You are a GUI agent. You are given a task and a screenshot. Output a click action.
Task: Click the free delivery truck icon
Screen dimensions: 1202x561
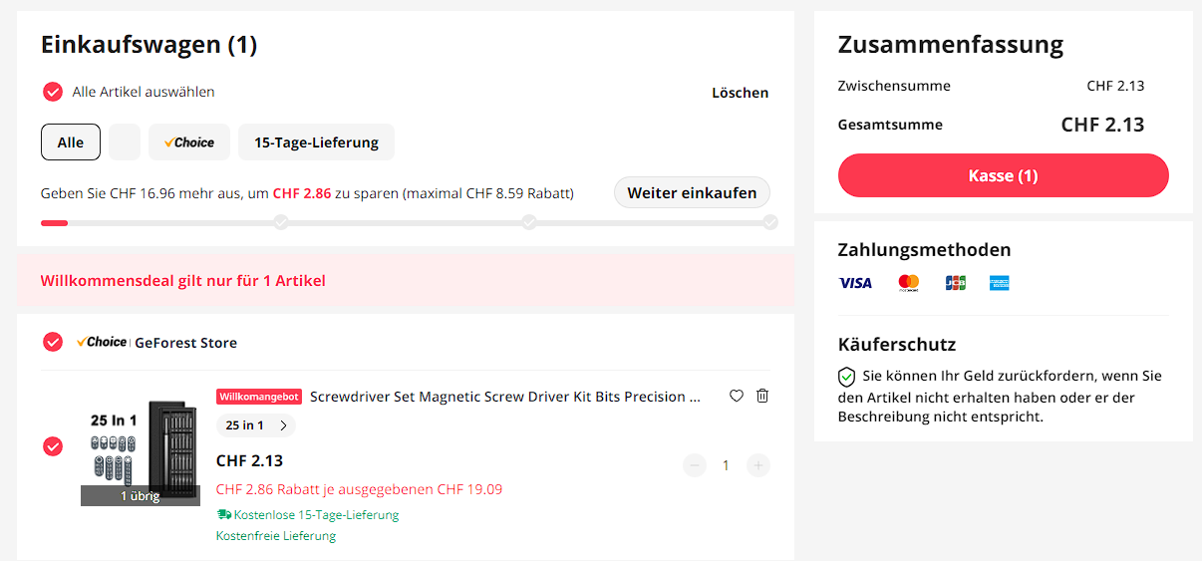tap(224, 515)
